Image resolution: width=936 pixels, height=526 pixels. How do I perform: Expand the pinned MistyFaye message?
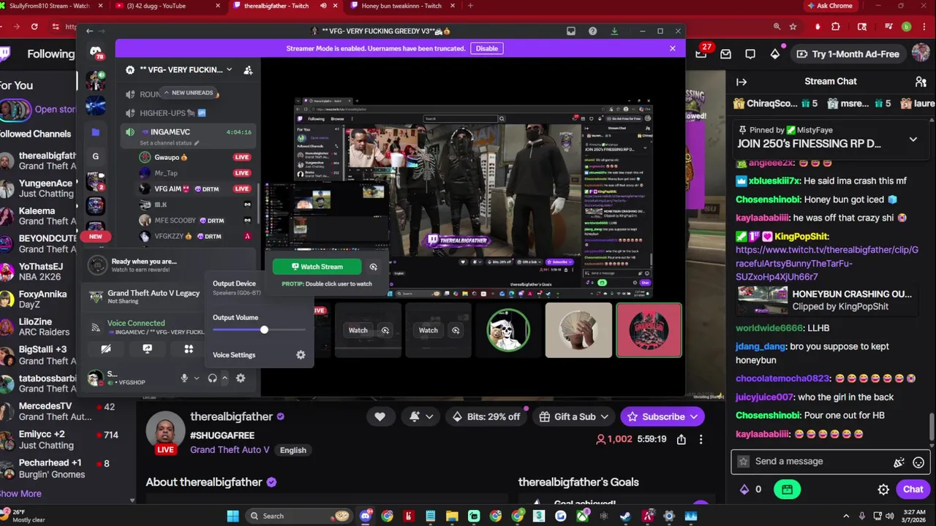click(913, 139)
